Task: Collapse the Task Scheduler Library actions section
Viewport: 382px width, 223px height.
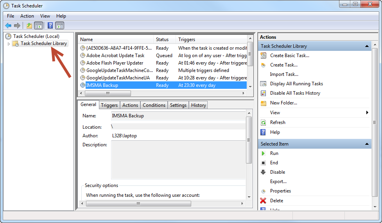Action: (367, 46)
